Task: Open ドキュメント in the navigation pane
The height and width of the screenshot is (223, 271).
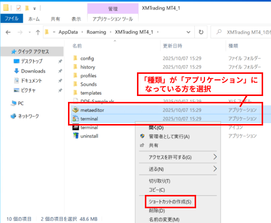Action: [28, 81]
